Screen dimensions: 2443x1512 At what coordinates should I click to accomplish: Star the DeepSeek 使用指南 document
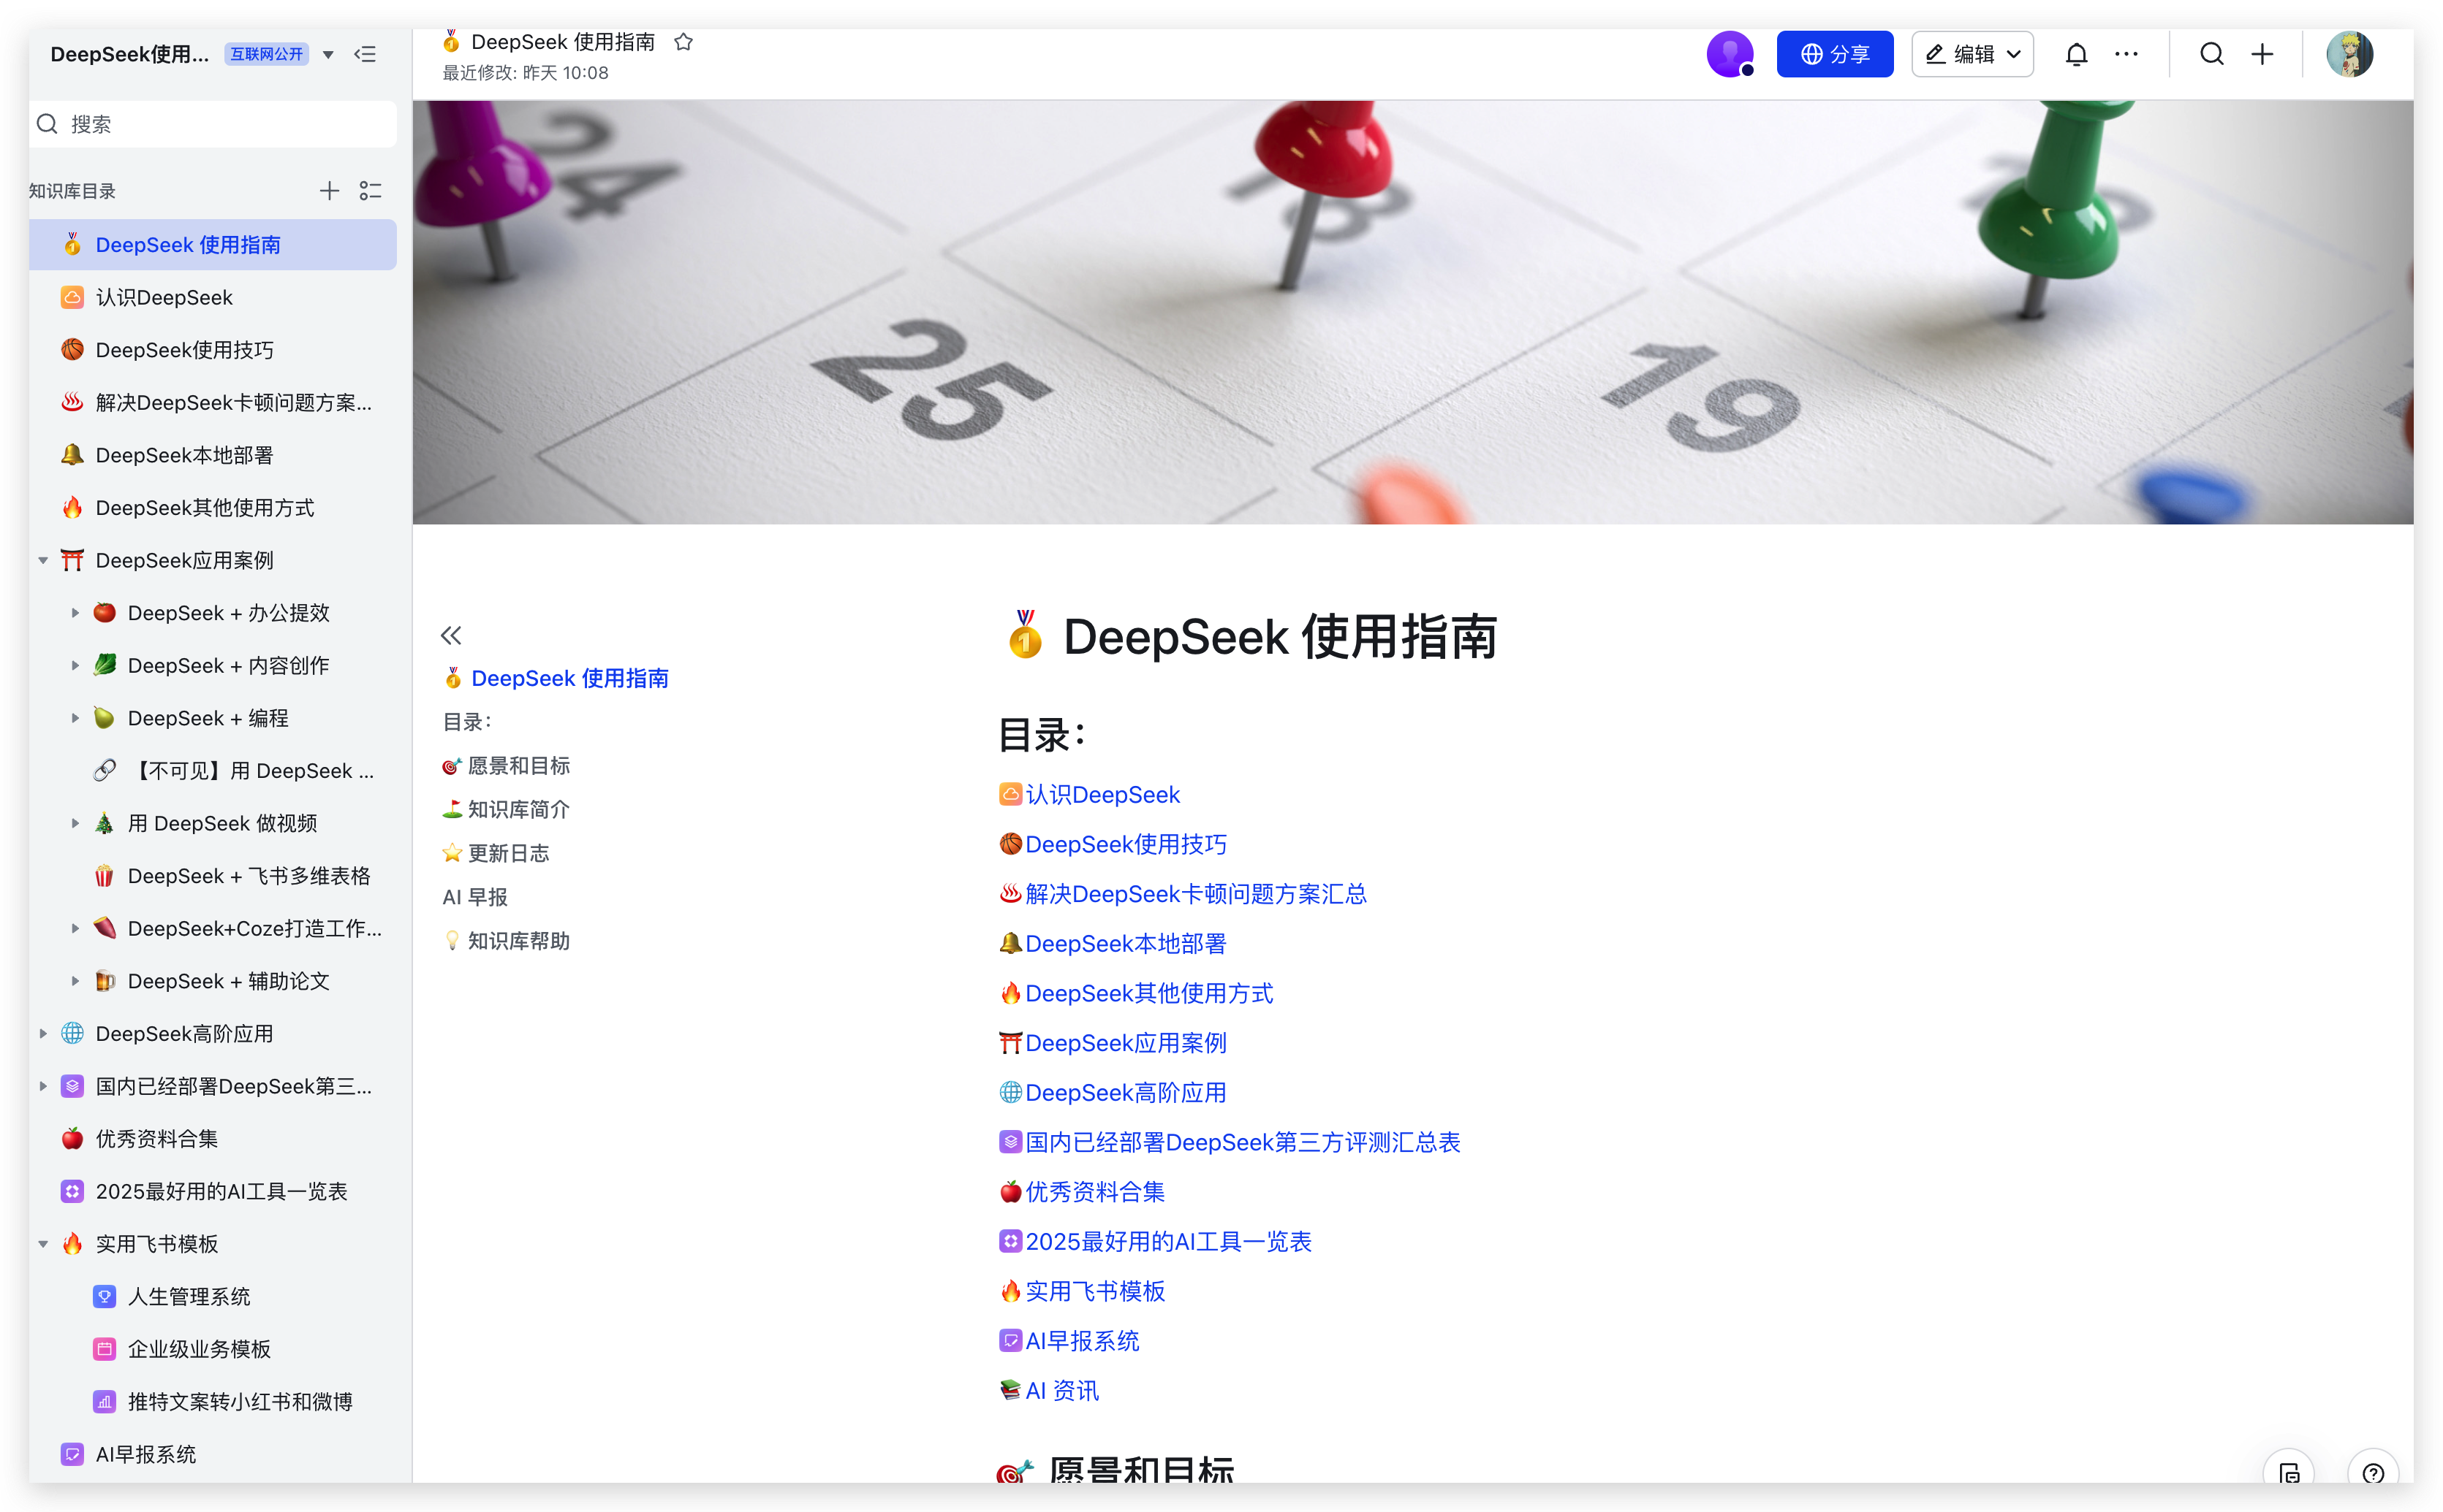point(683,42)
